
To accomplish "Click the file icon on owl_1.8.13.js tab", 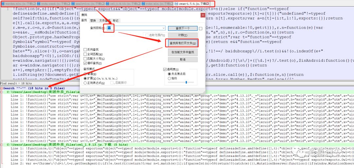I will pos(107,4).
